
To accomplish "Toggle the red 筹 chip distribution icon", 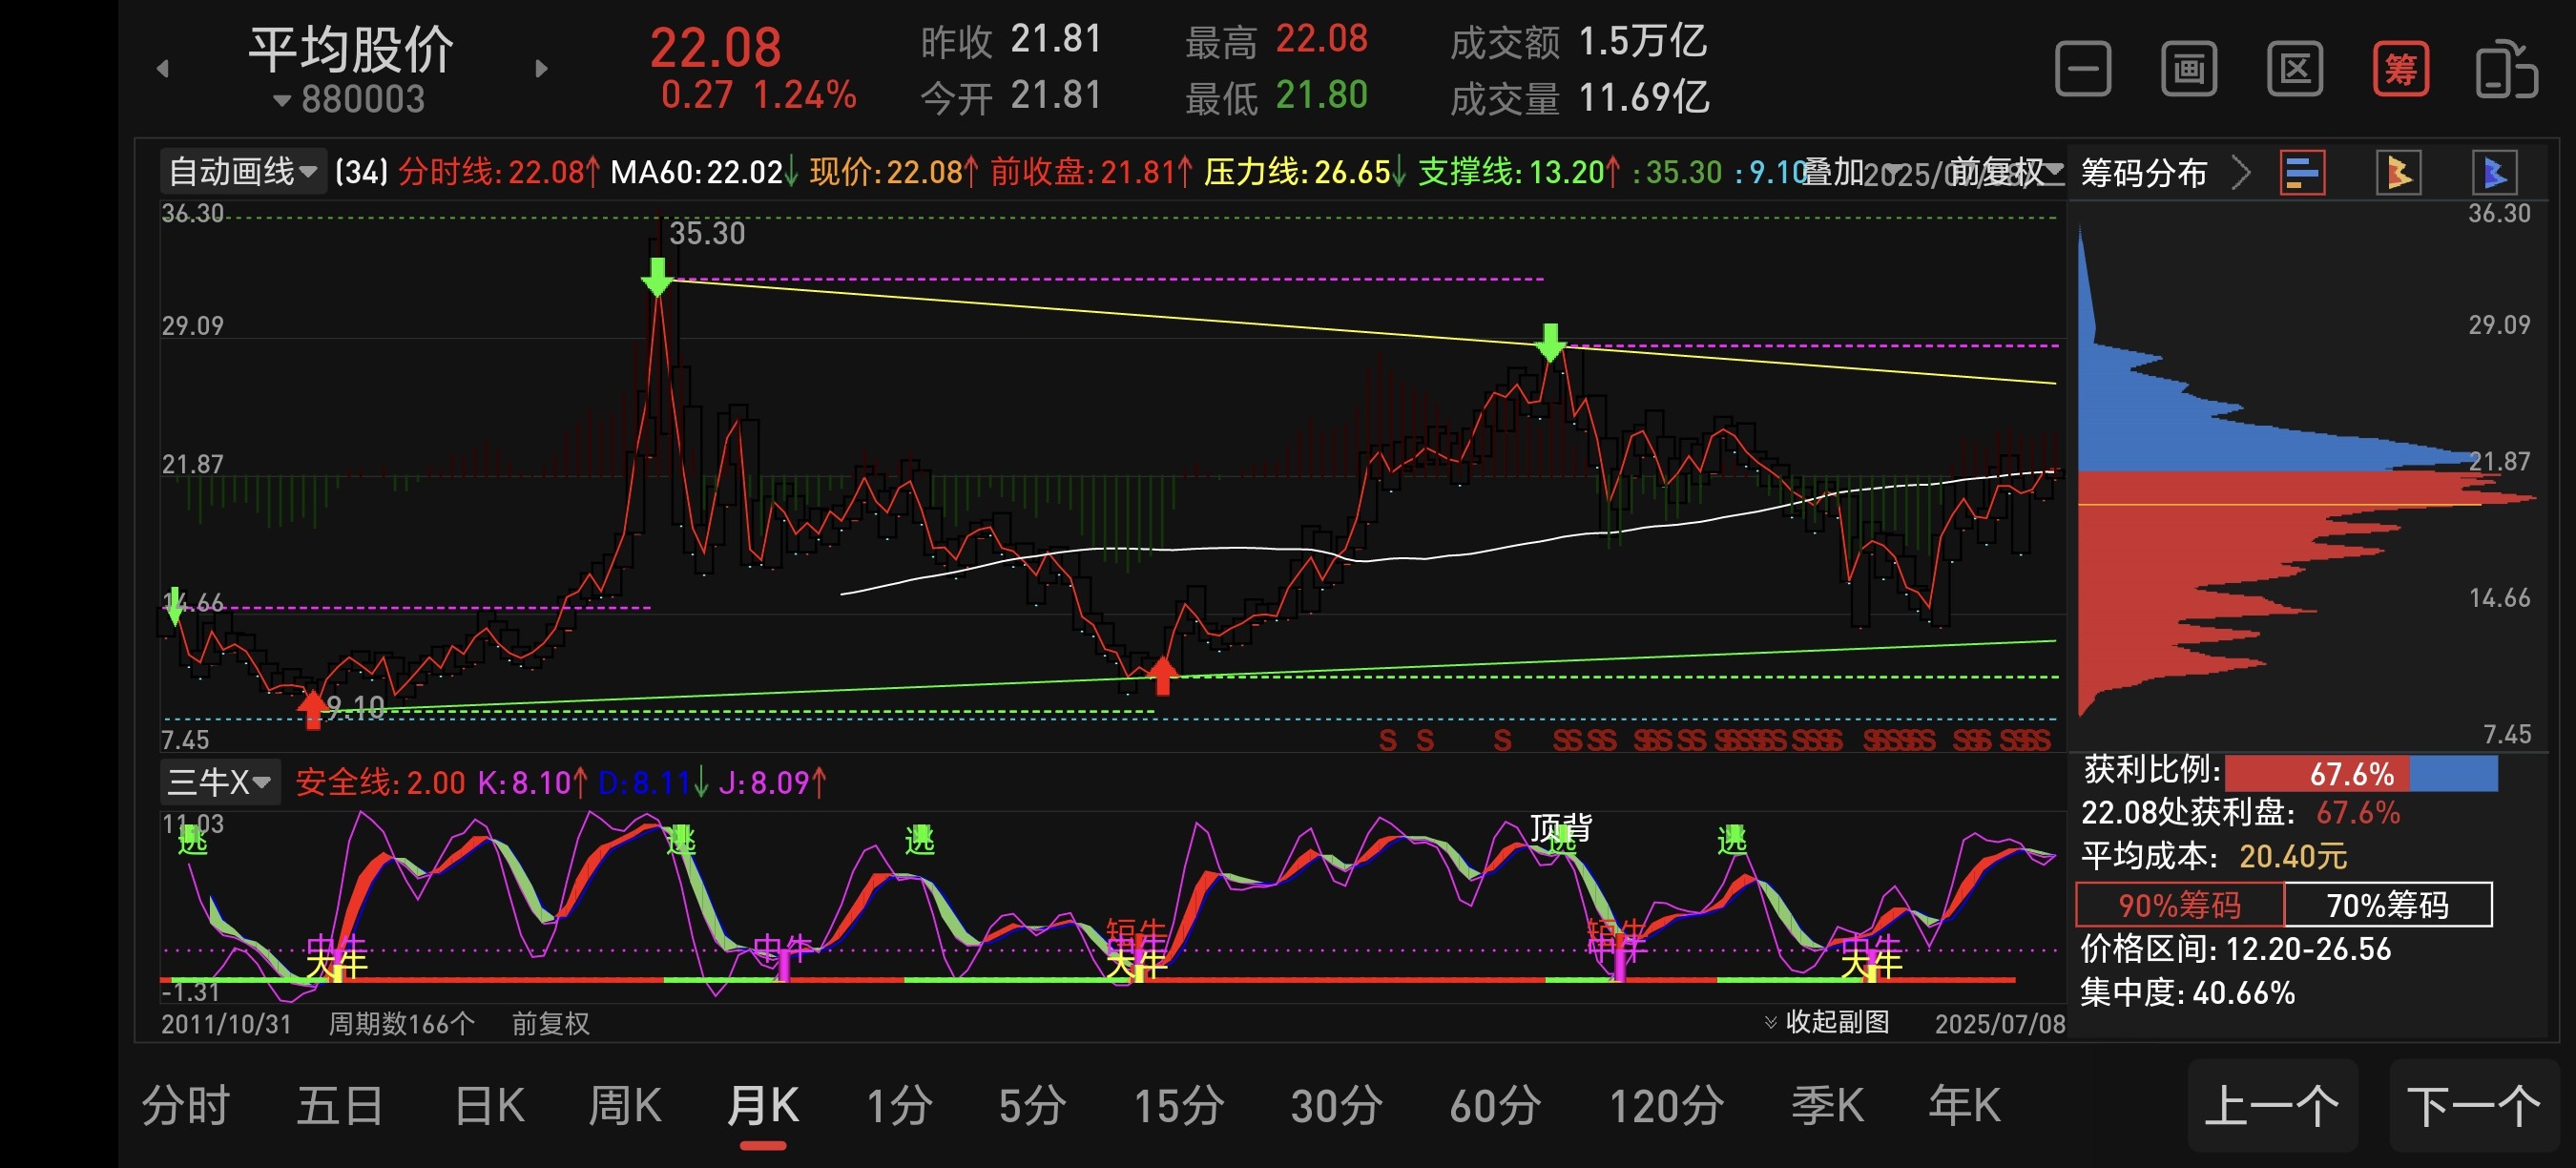I will (2400, 68).
